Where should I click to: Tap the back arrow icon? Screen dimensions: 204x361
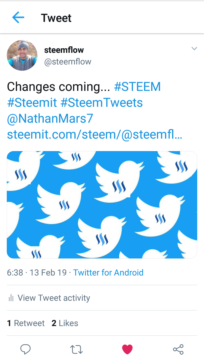[x=18, y=18]
